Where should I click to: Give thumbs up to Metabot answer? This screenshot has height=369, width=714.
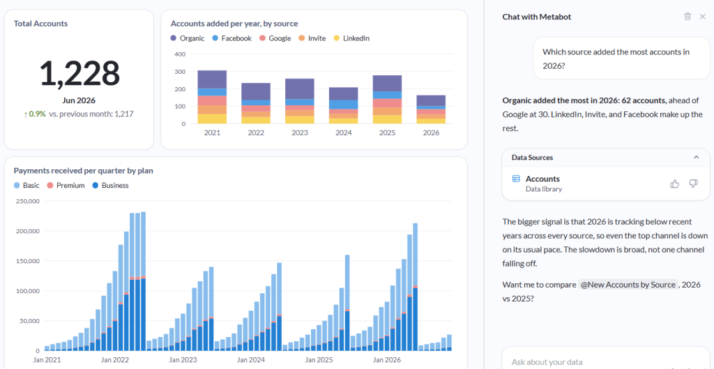coord(674,184)
